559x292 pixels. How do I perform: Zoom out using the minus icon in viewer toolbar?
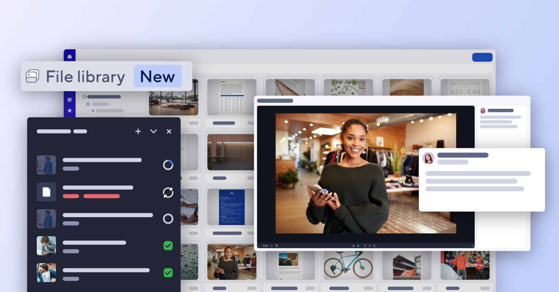[259, 246]
